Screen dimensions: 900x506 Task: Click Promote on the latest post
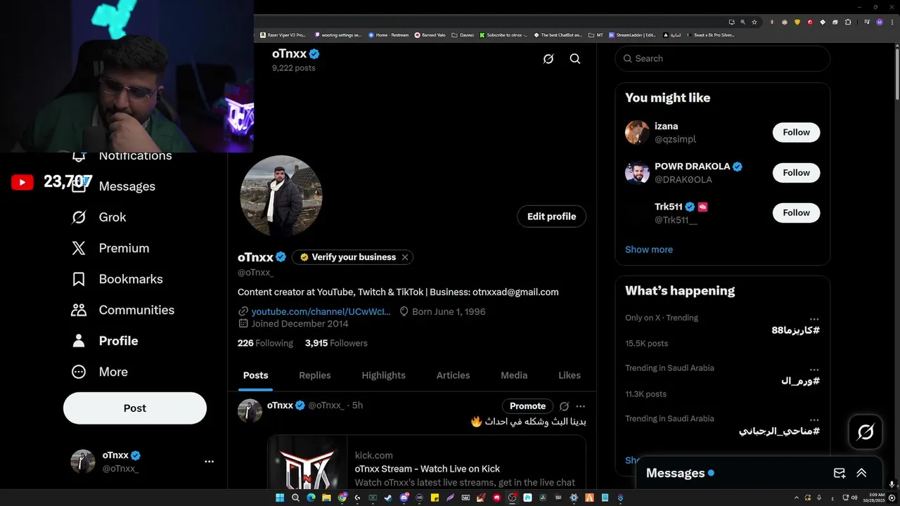[x=527, y=406]
